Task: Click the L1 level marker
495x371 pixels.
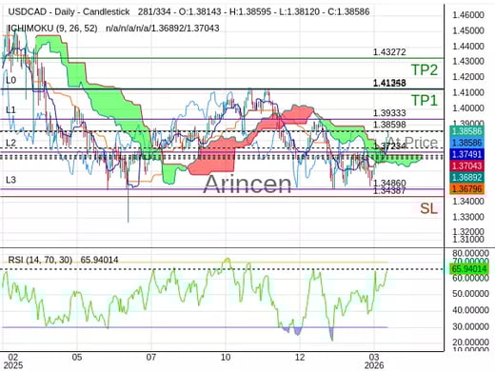Action: pos(10,110)
